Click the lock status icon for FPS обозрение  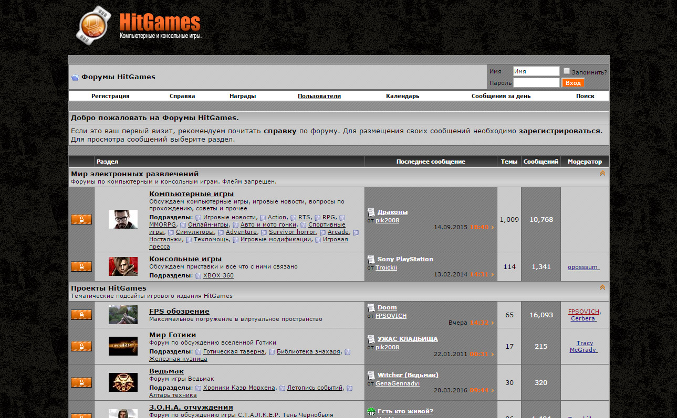[81, 315]
